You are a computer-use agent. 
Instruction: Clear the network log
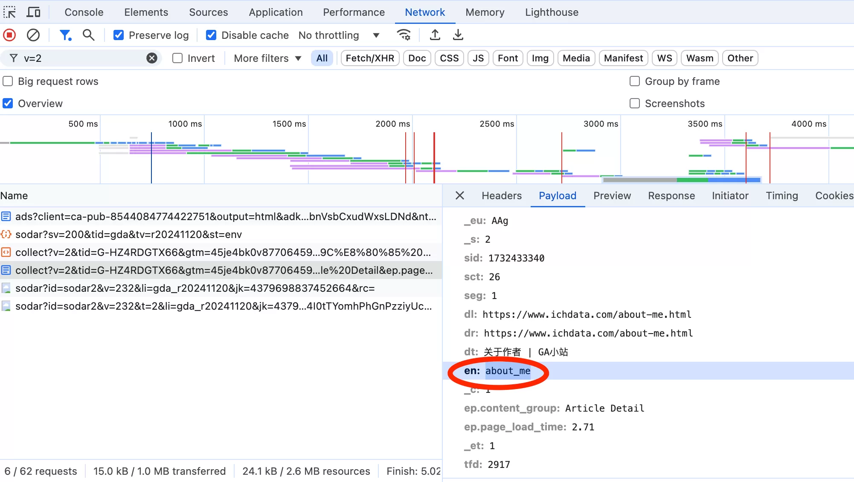point(33,35)
